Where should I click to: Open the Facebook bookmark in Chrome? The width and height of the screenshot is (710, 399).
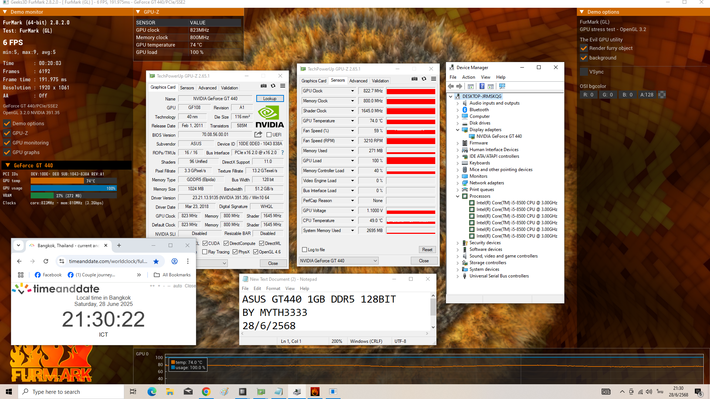point(48,275)
